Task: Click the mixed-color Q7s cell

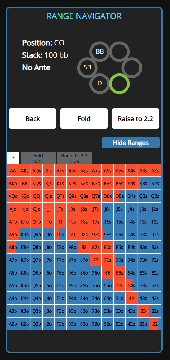Action: [96, 196]
